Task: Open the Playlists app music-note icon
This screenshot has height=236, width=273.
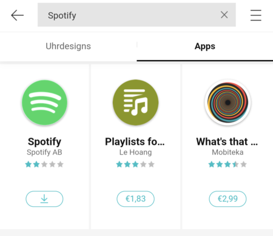Action: point(135,103)
